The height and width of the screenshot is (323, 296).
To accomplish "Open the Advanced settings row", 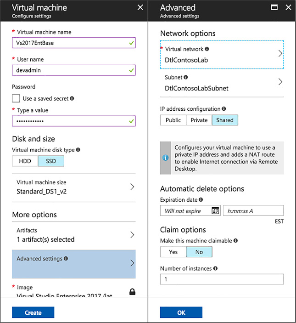I will point(74,264).
